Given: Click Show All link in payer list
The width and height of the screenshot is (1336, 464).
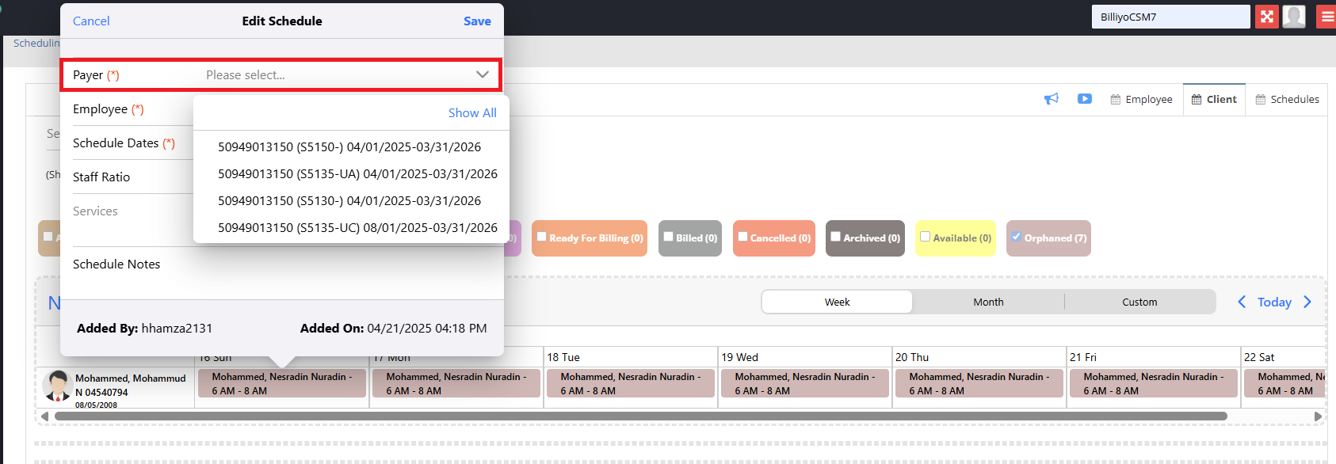Looking at the screenshot, I should coord(472,112).
